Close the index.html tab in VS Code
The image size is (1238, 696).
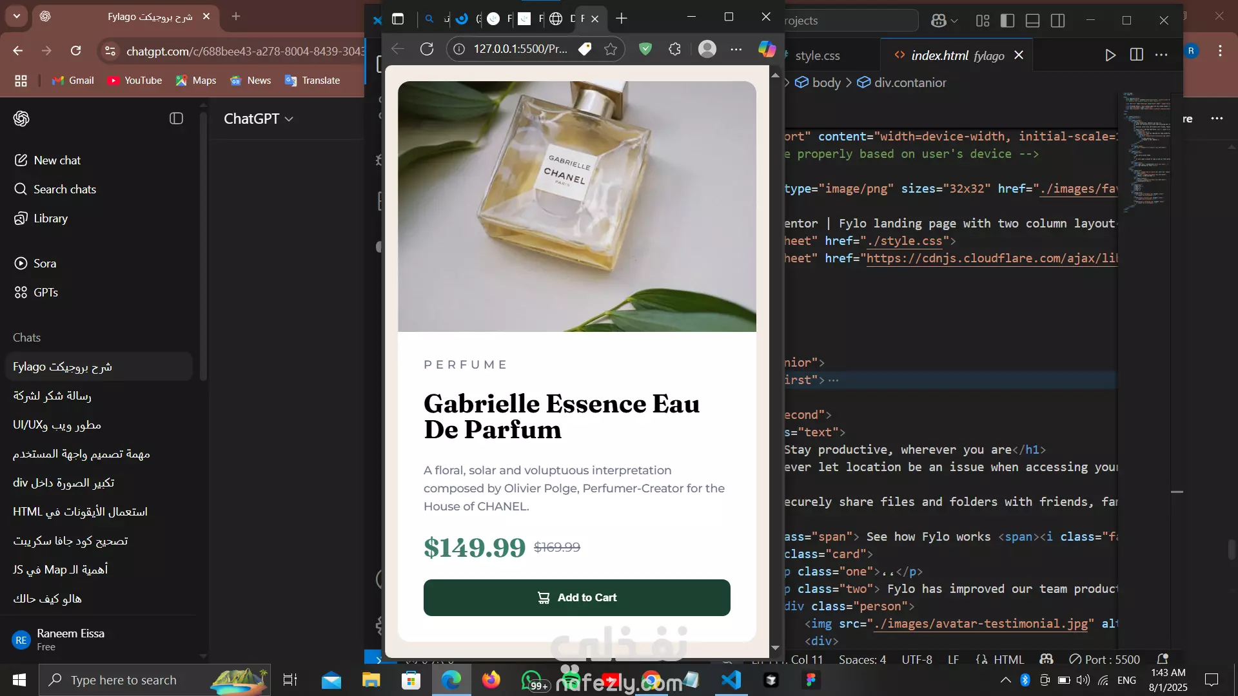point(1019,55)
